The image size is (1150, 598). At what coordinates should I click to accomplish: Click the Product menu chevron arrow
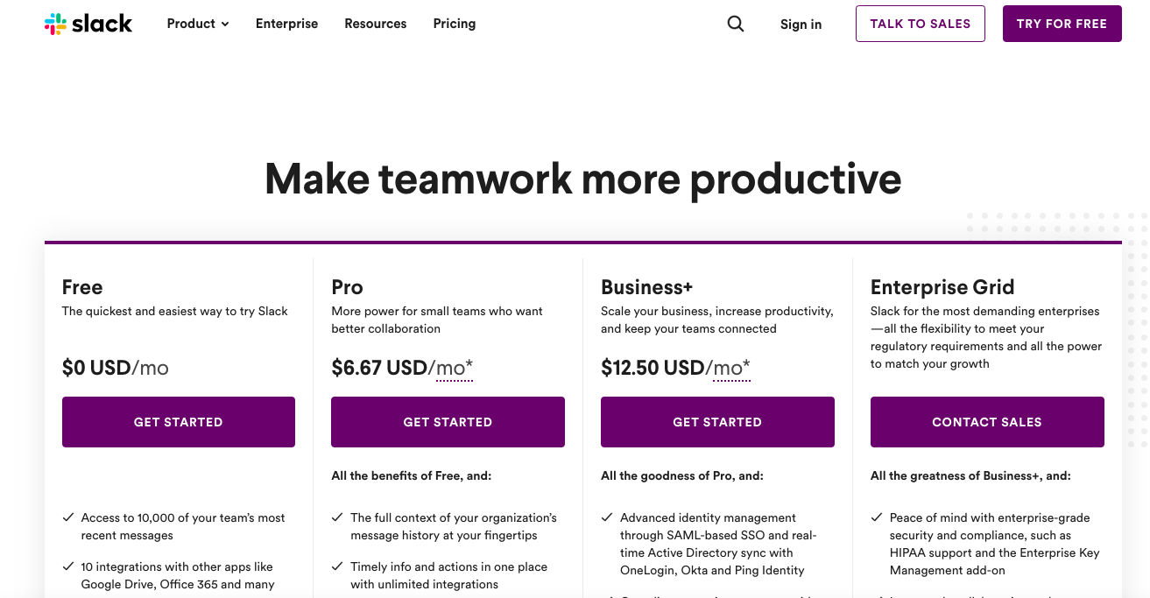coord(225,25)
